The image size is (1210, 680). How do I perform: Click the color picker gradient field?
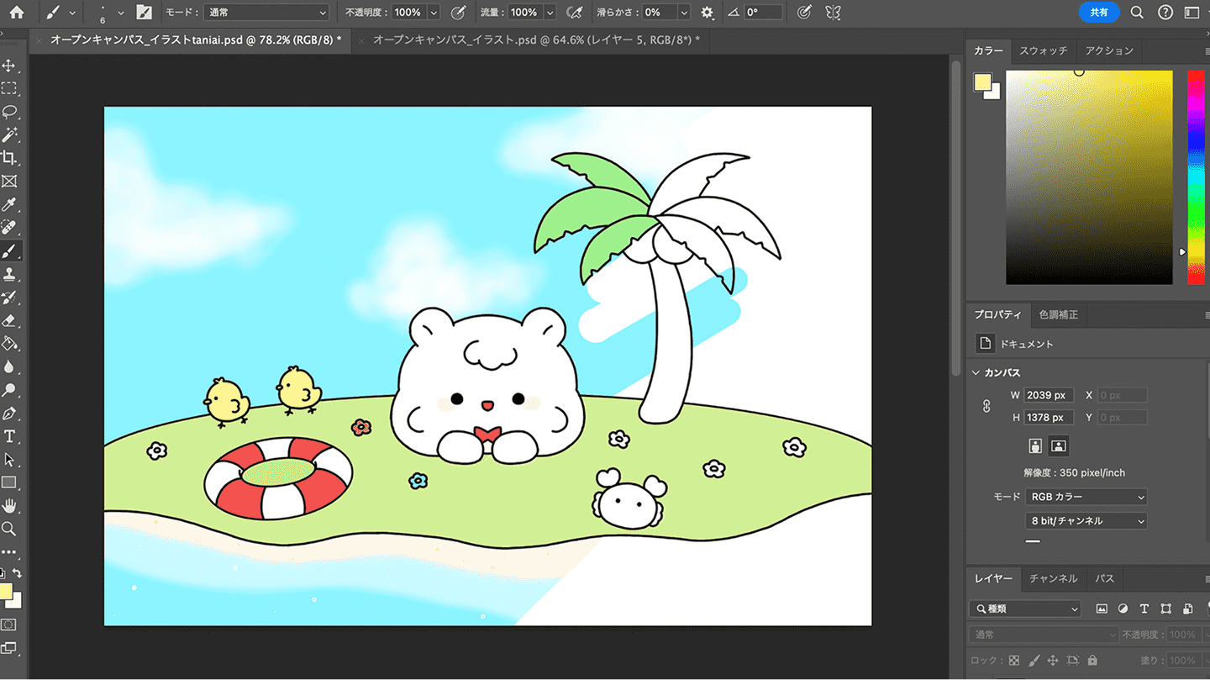1089,177
